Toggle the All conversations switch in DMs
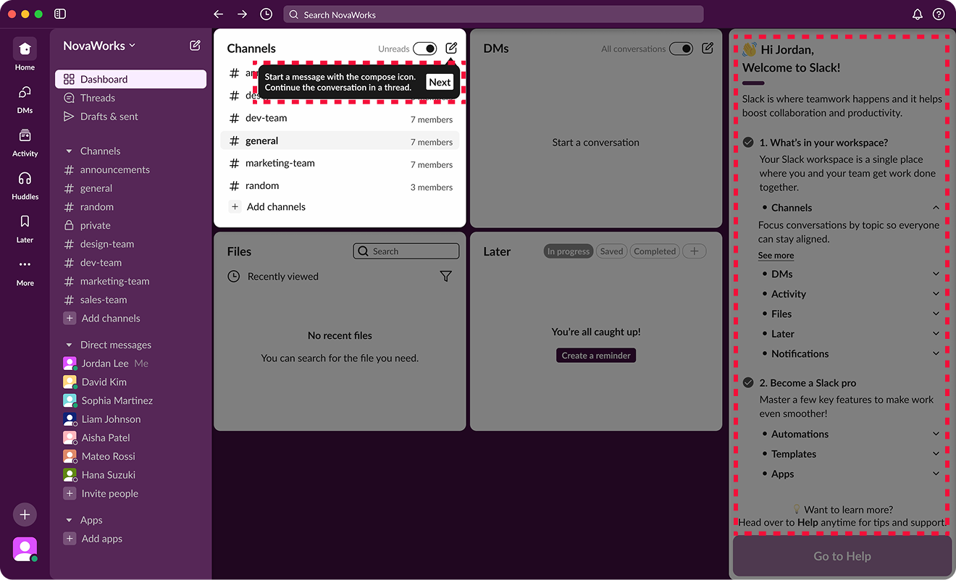Viewport: 956px width, 580px height. 681,49
